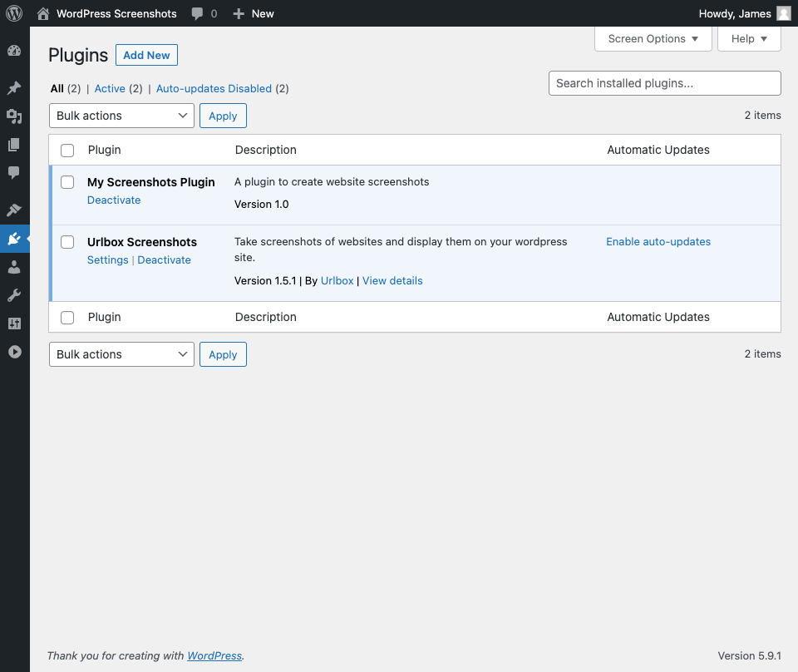Expand the Screen Options panel
This screenshot has width=798, height=672.
[x=653, y=38]
